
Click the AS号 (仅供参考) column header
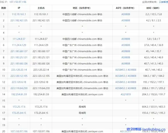126,8
